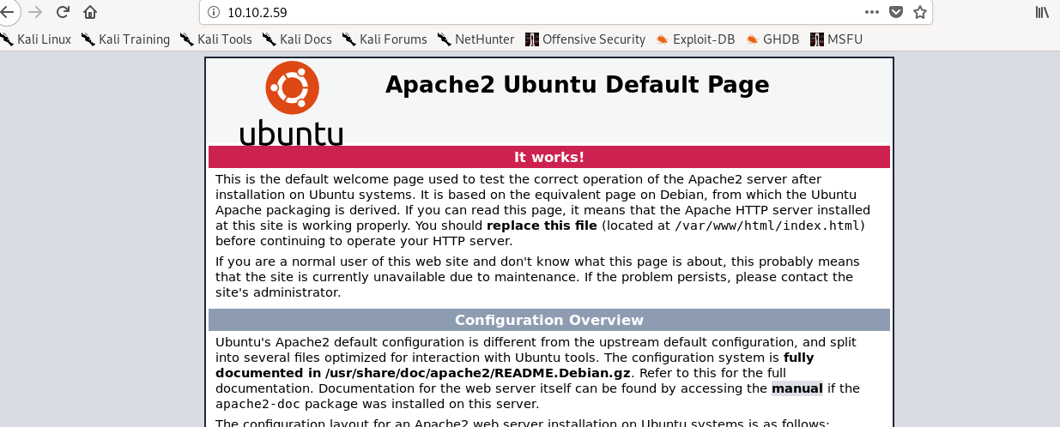The height and width of the screenshot is (427, 1060).
Task: Save page to Pocket
Action: tap(896, 13)
